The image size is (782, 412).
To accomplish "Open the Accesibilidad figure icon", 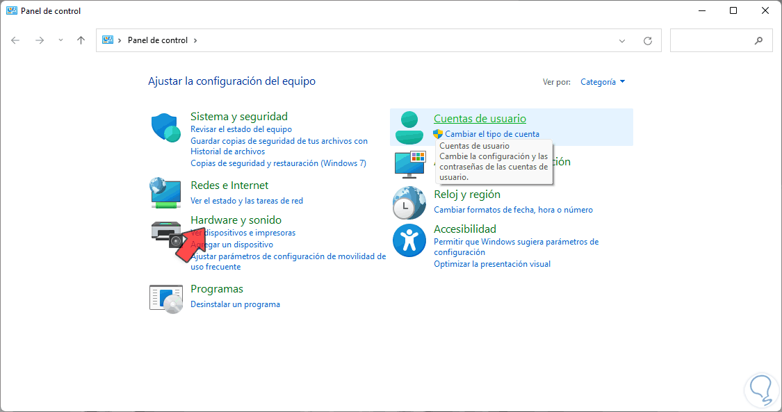I will pyautogui.click(x=409, y=240).
